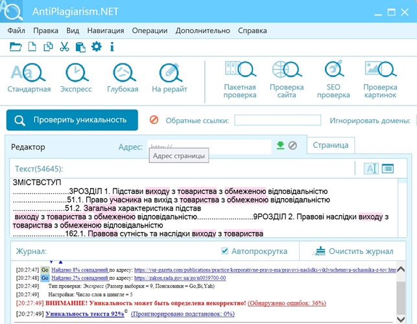Screen dimensions: 417x324
Task: Switch to list view icon in text panel
Action: click(x=388, y=168)
